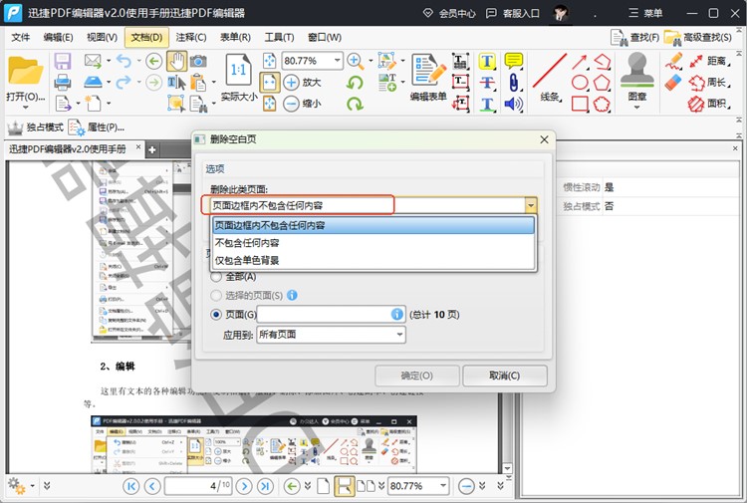The image size is (747, 503).
Task: Open the Properties 属性(P) panel button
Action: click(x=97, y=127)
